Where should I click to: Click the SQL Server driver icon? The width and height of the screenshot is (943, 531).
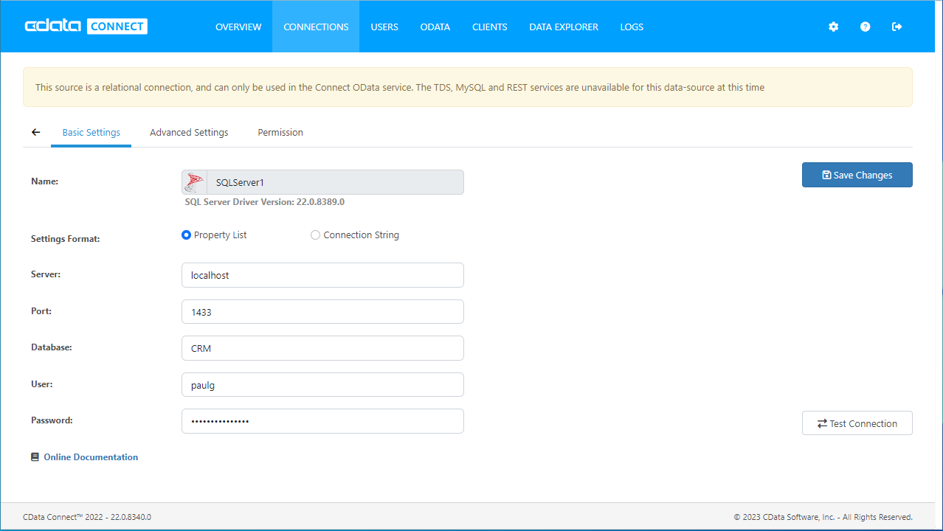194,182
